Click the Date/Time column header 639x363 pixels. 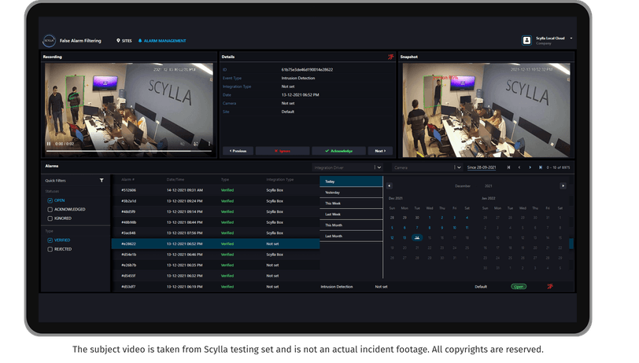pos(175,179)
